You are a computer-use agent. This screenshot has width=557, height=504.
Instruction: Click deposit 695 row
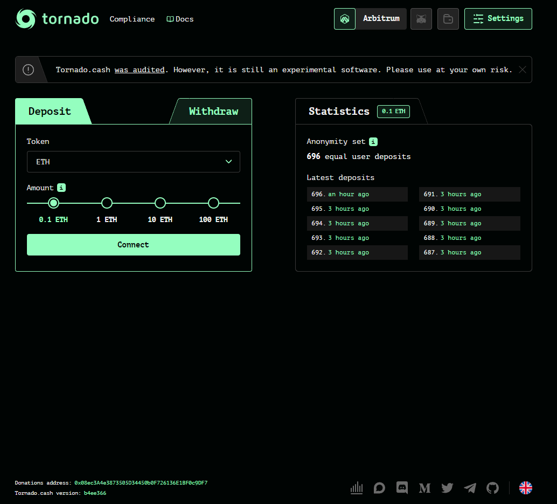pos(357,209)
